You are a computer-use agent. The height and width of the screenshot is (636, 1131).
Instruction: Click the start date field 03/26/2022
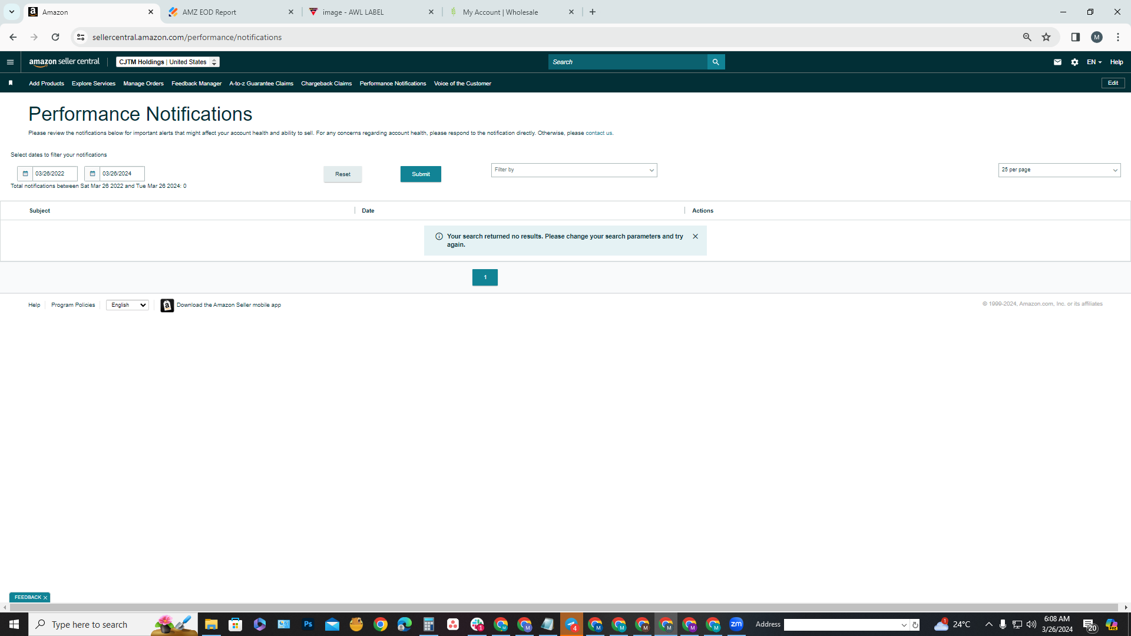click(55, 174)
